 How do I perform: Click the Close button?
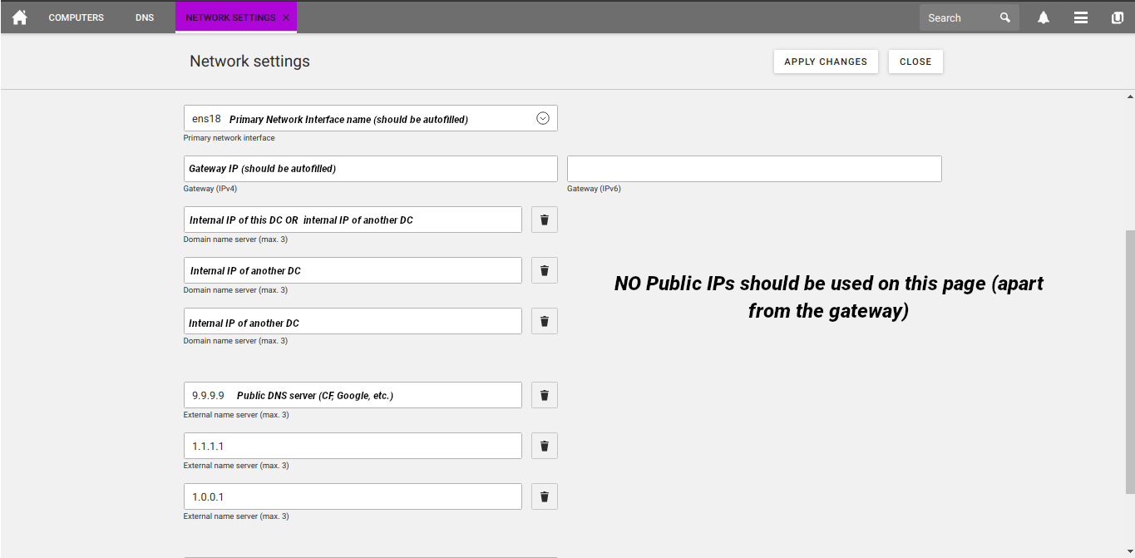click(915, 62)
